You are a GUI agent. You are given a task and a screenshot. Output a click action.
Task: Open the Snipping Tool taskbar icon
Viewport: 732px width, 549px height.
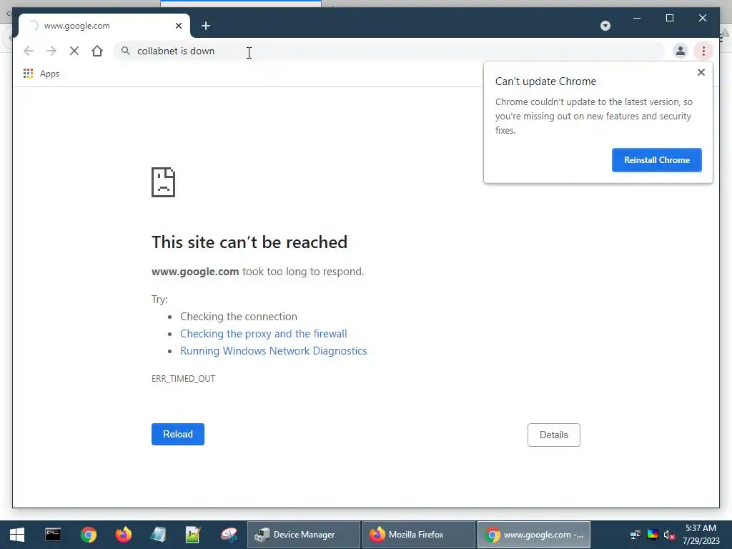(229, 535)
